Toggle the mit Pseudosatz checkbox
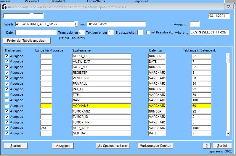The image size is (236, 156). point(148,32)
